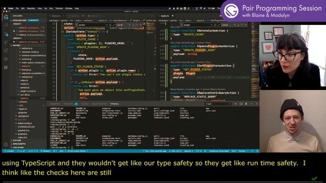Click the line and column indicator

tap(175, 151)
